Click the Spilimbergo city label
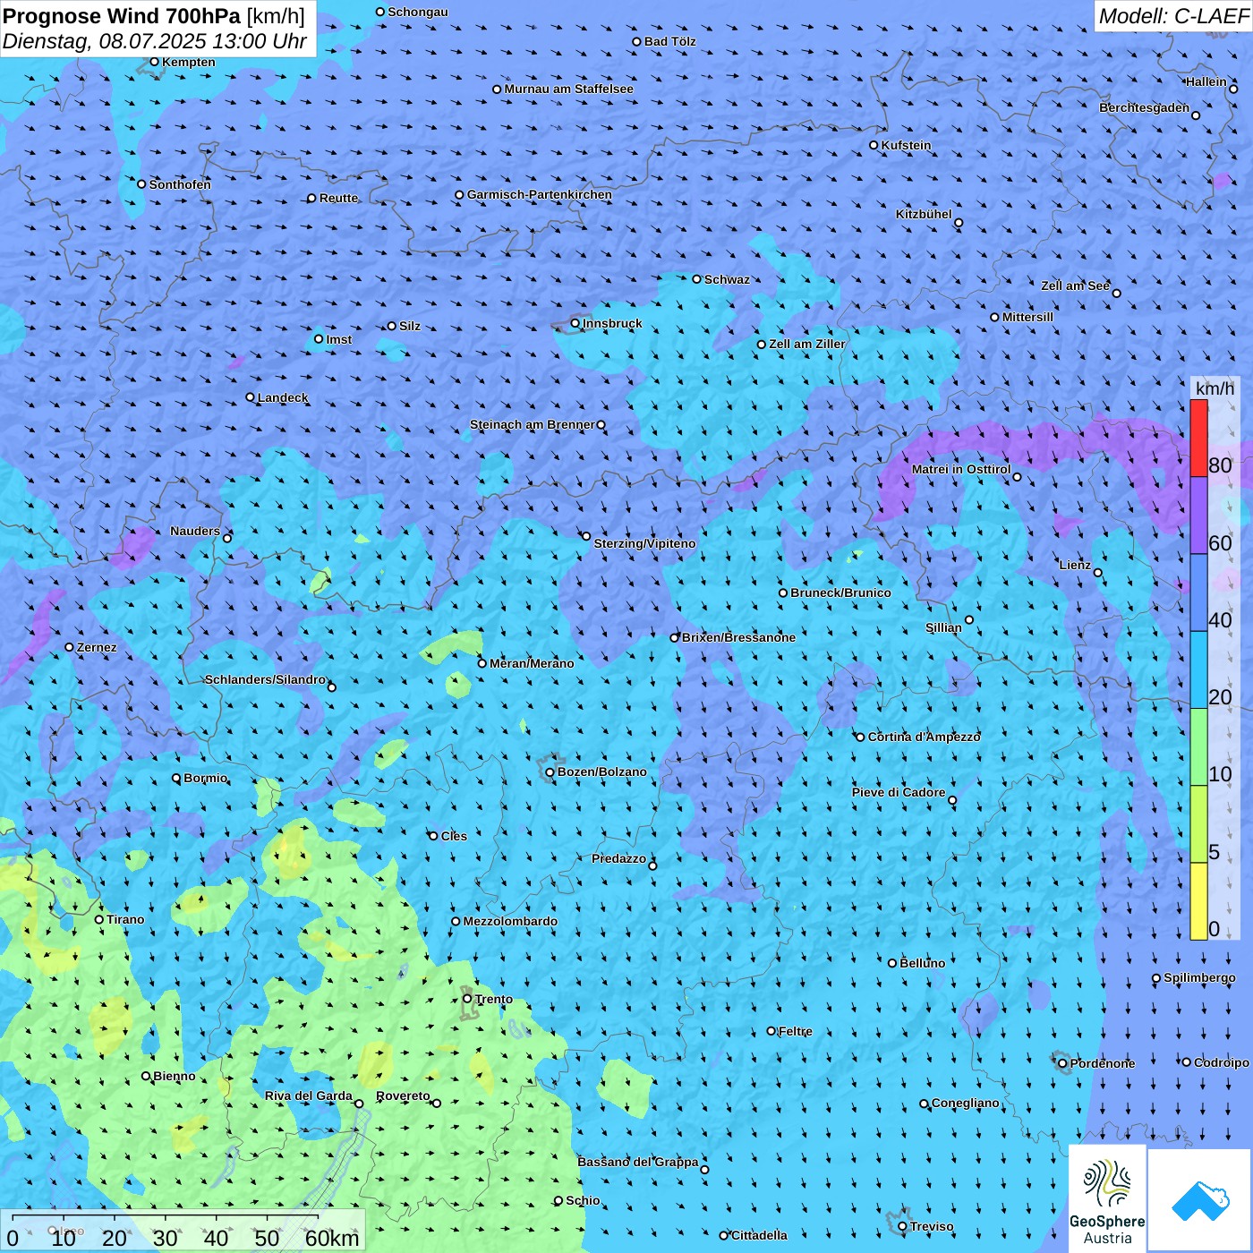This screenshot has width=1253, height=1253. click(x=1199, y=977)
